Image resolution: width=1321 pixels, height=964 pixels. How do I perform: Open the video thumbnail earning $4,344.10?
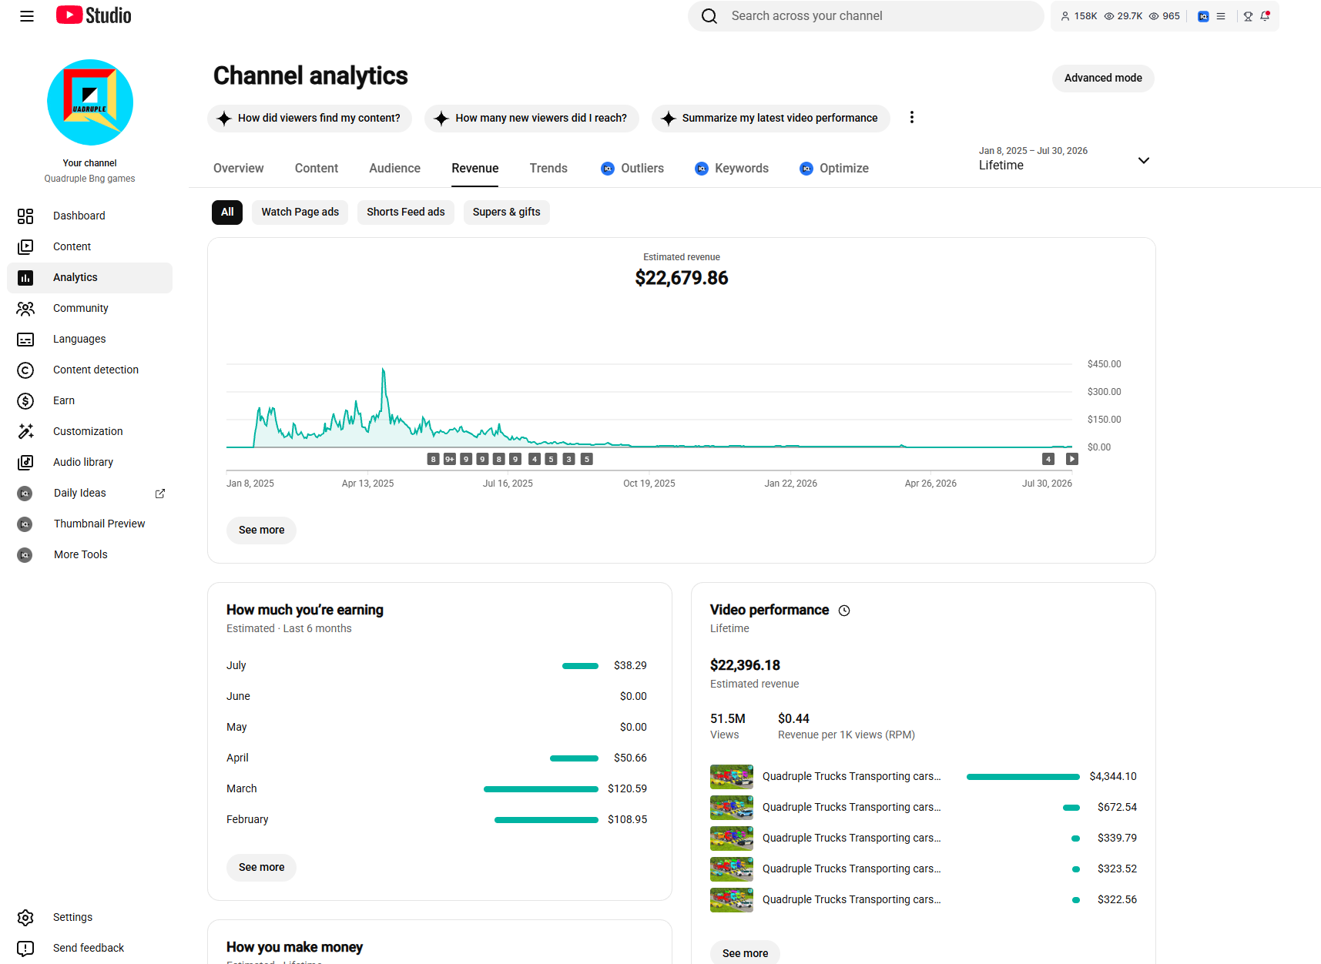point(732,777)
